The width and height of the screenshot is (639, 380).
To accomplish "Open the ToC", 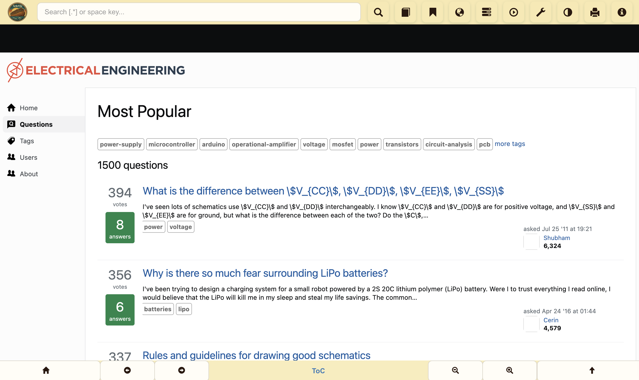I will (x=318, y=370).
